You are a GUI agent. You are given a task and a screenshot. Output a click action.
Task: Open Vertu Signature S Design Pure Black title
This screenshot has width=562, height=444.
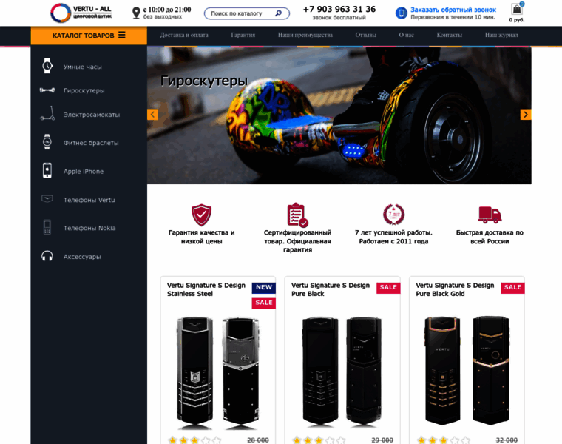tap(331, 289)
